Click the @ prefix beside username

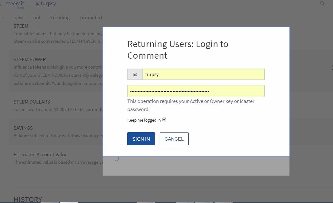click(135, 75)
